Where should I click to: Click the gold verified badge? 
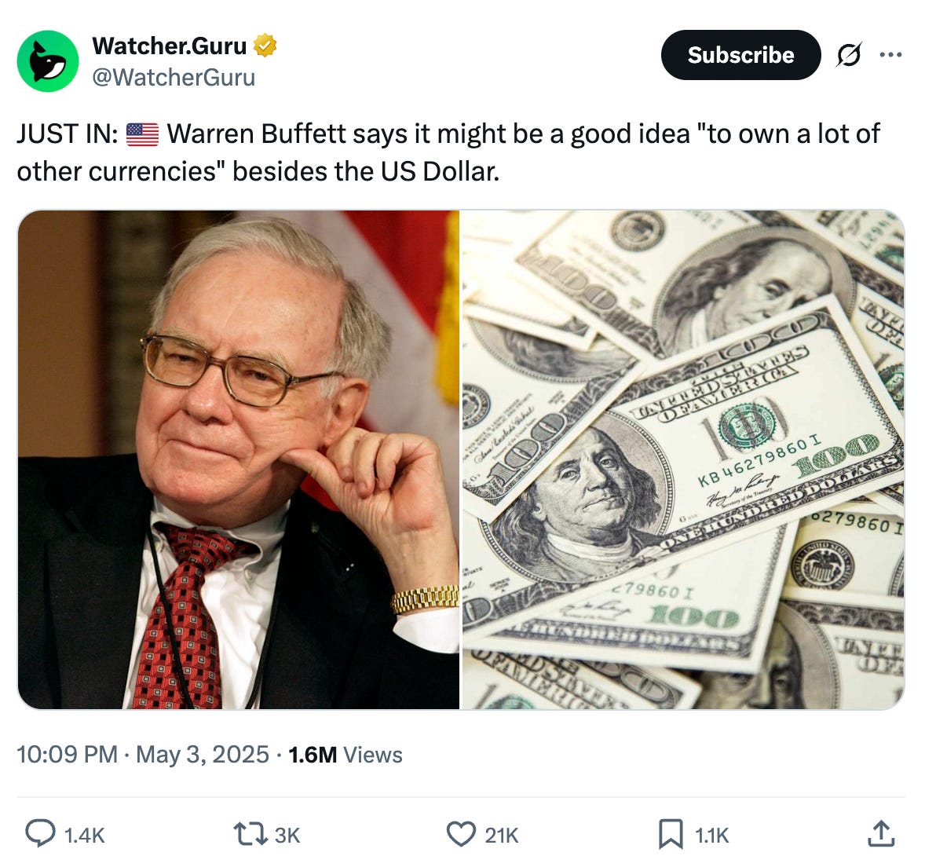pyautogui.click(x=265, y=46)
